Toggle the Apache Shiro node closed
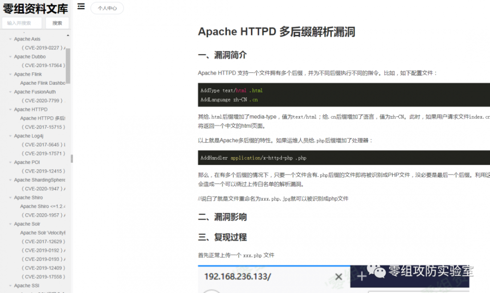This screenshot has height=293, width=490. click(x=10, y=197)
